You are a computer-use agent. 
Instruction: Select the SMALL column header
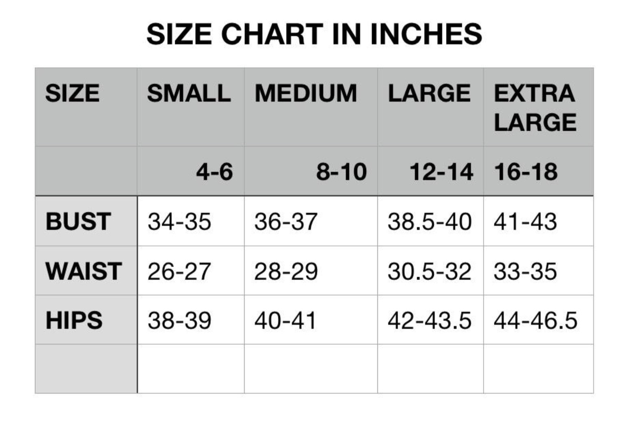click(191, 107)
